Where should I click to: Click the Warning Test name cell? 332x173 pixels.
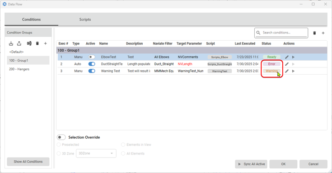pyautogui.click(x=111, y=71)
